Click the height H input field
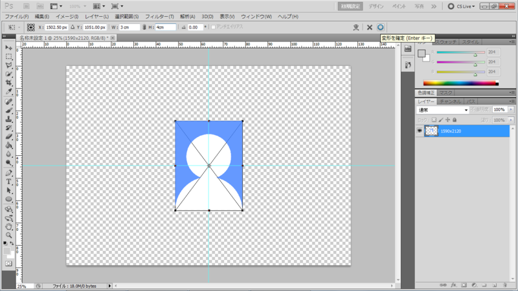Viewport: 518px width, 291px height. click(165, 27)
